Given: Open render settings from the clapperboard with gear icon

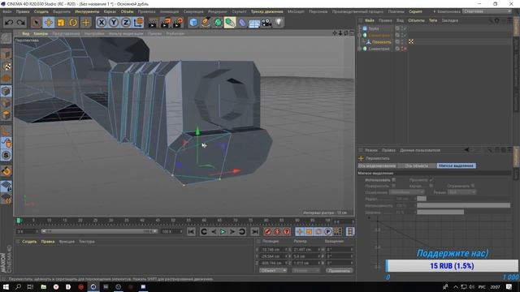Looking at the screenshot, I should click(178, 23).
